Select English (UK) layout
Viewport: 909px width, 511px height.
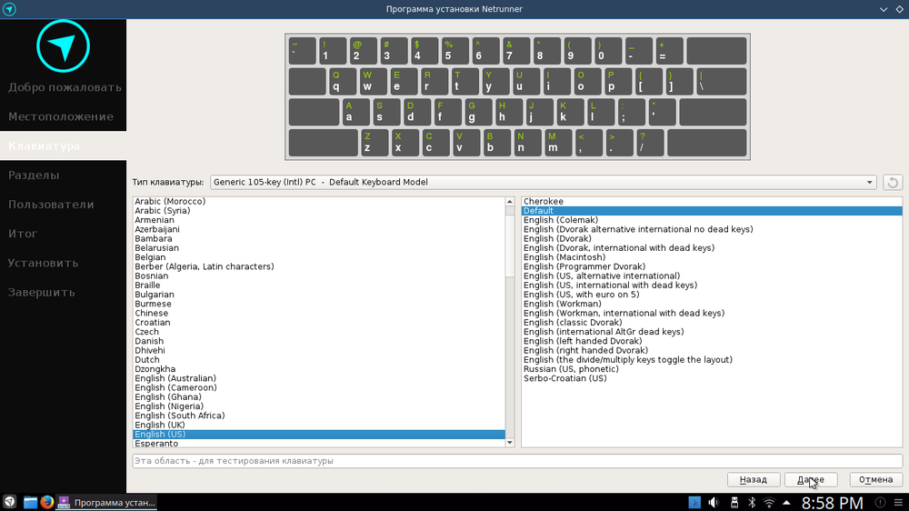click(319, 425)
